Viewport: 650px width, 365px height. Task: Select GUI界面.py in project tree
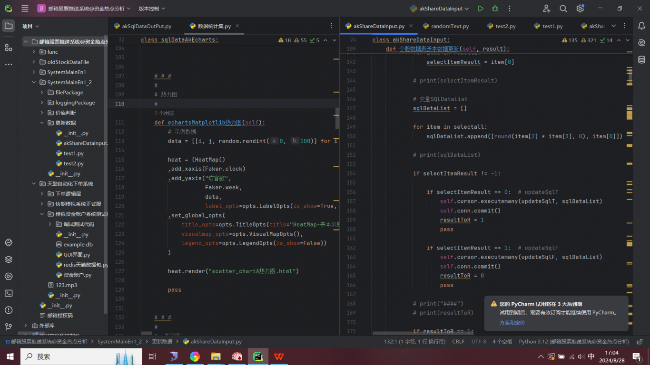click(x=77, y=255)
